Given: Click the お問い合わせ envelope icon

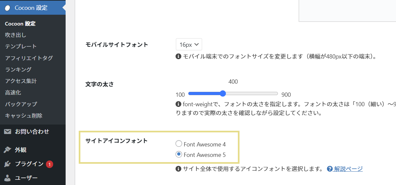Looking at the screenshot, I should [8, 132].
